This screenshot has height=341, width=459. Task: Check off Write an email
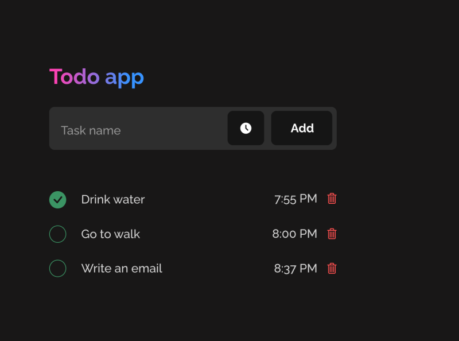pyautogui.click(x=57, y=269)
